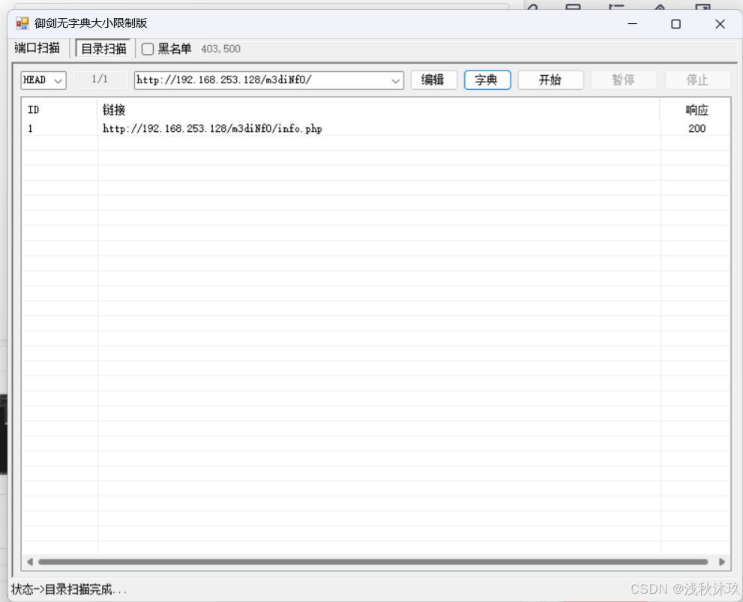Viewport: 743px width, 602px height.
Task: Click the horizontal scrollbar right arrow
Action: coord(722,562)
